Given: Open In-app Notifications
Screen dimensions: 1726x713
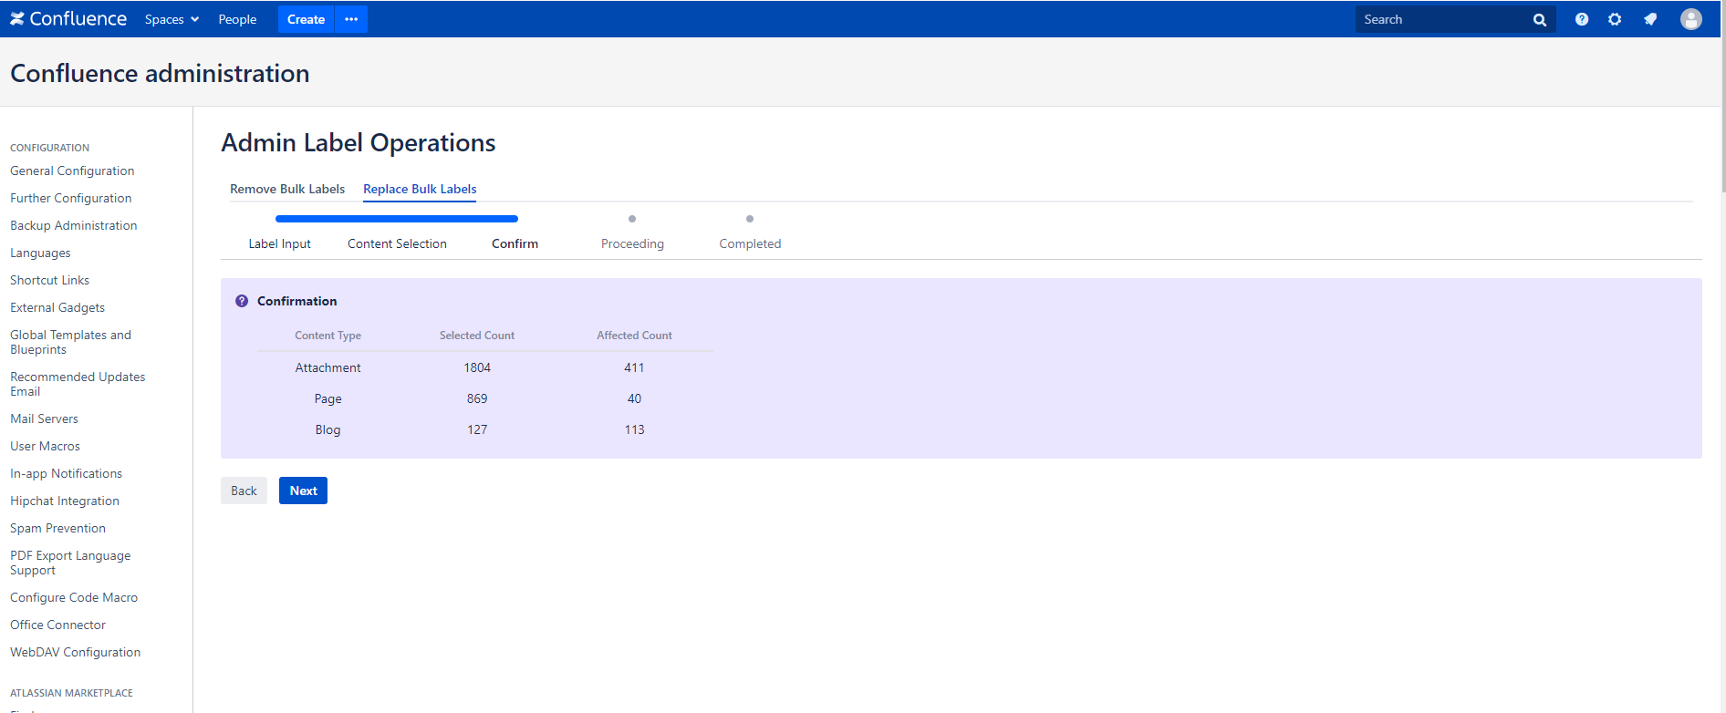Looking at the screenshot, I should coord(66,473).
